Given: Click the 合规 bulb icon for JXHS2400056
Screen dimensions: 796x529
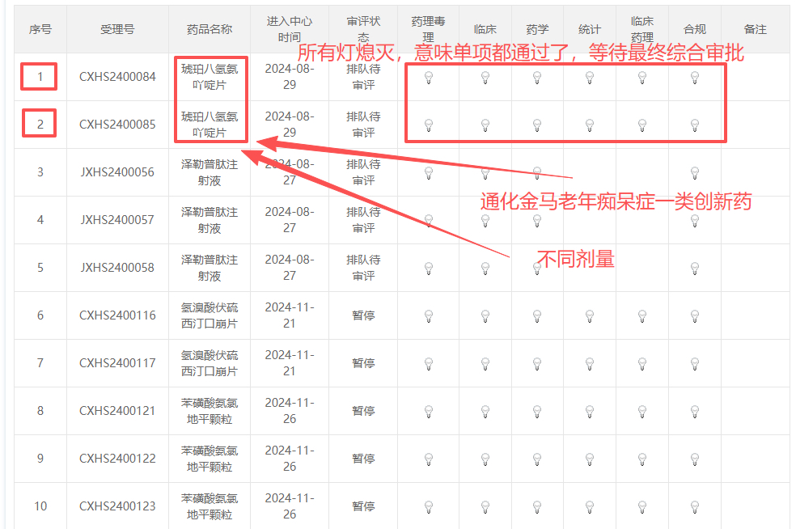Looking at the screenshot, I should tap(695, 173).
